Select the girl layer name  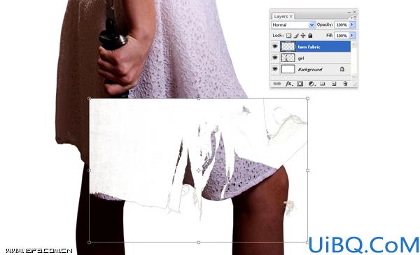coord(301,58)
